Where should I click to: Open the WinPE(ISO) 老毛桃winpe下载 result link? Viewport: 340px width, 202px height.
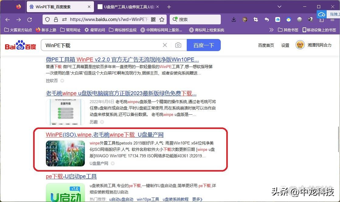point(104,134)
